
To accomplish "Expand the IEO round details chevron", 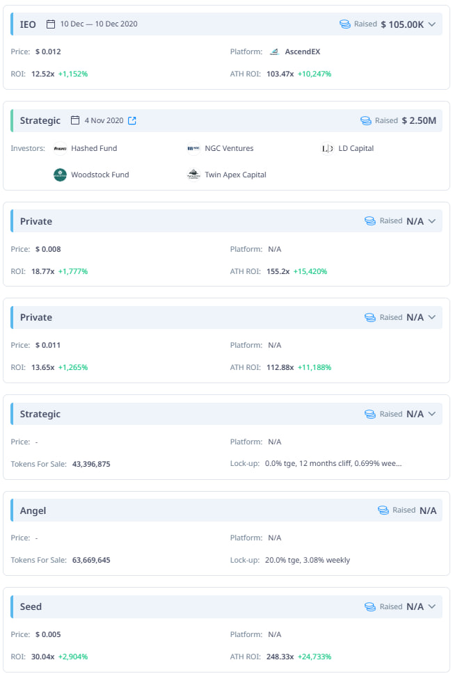I will [432, 24].
